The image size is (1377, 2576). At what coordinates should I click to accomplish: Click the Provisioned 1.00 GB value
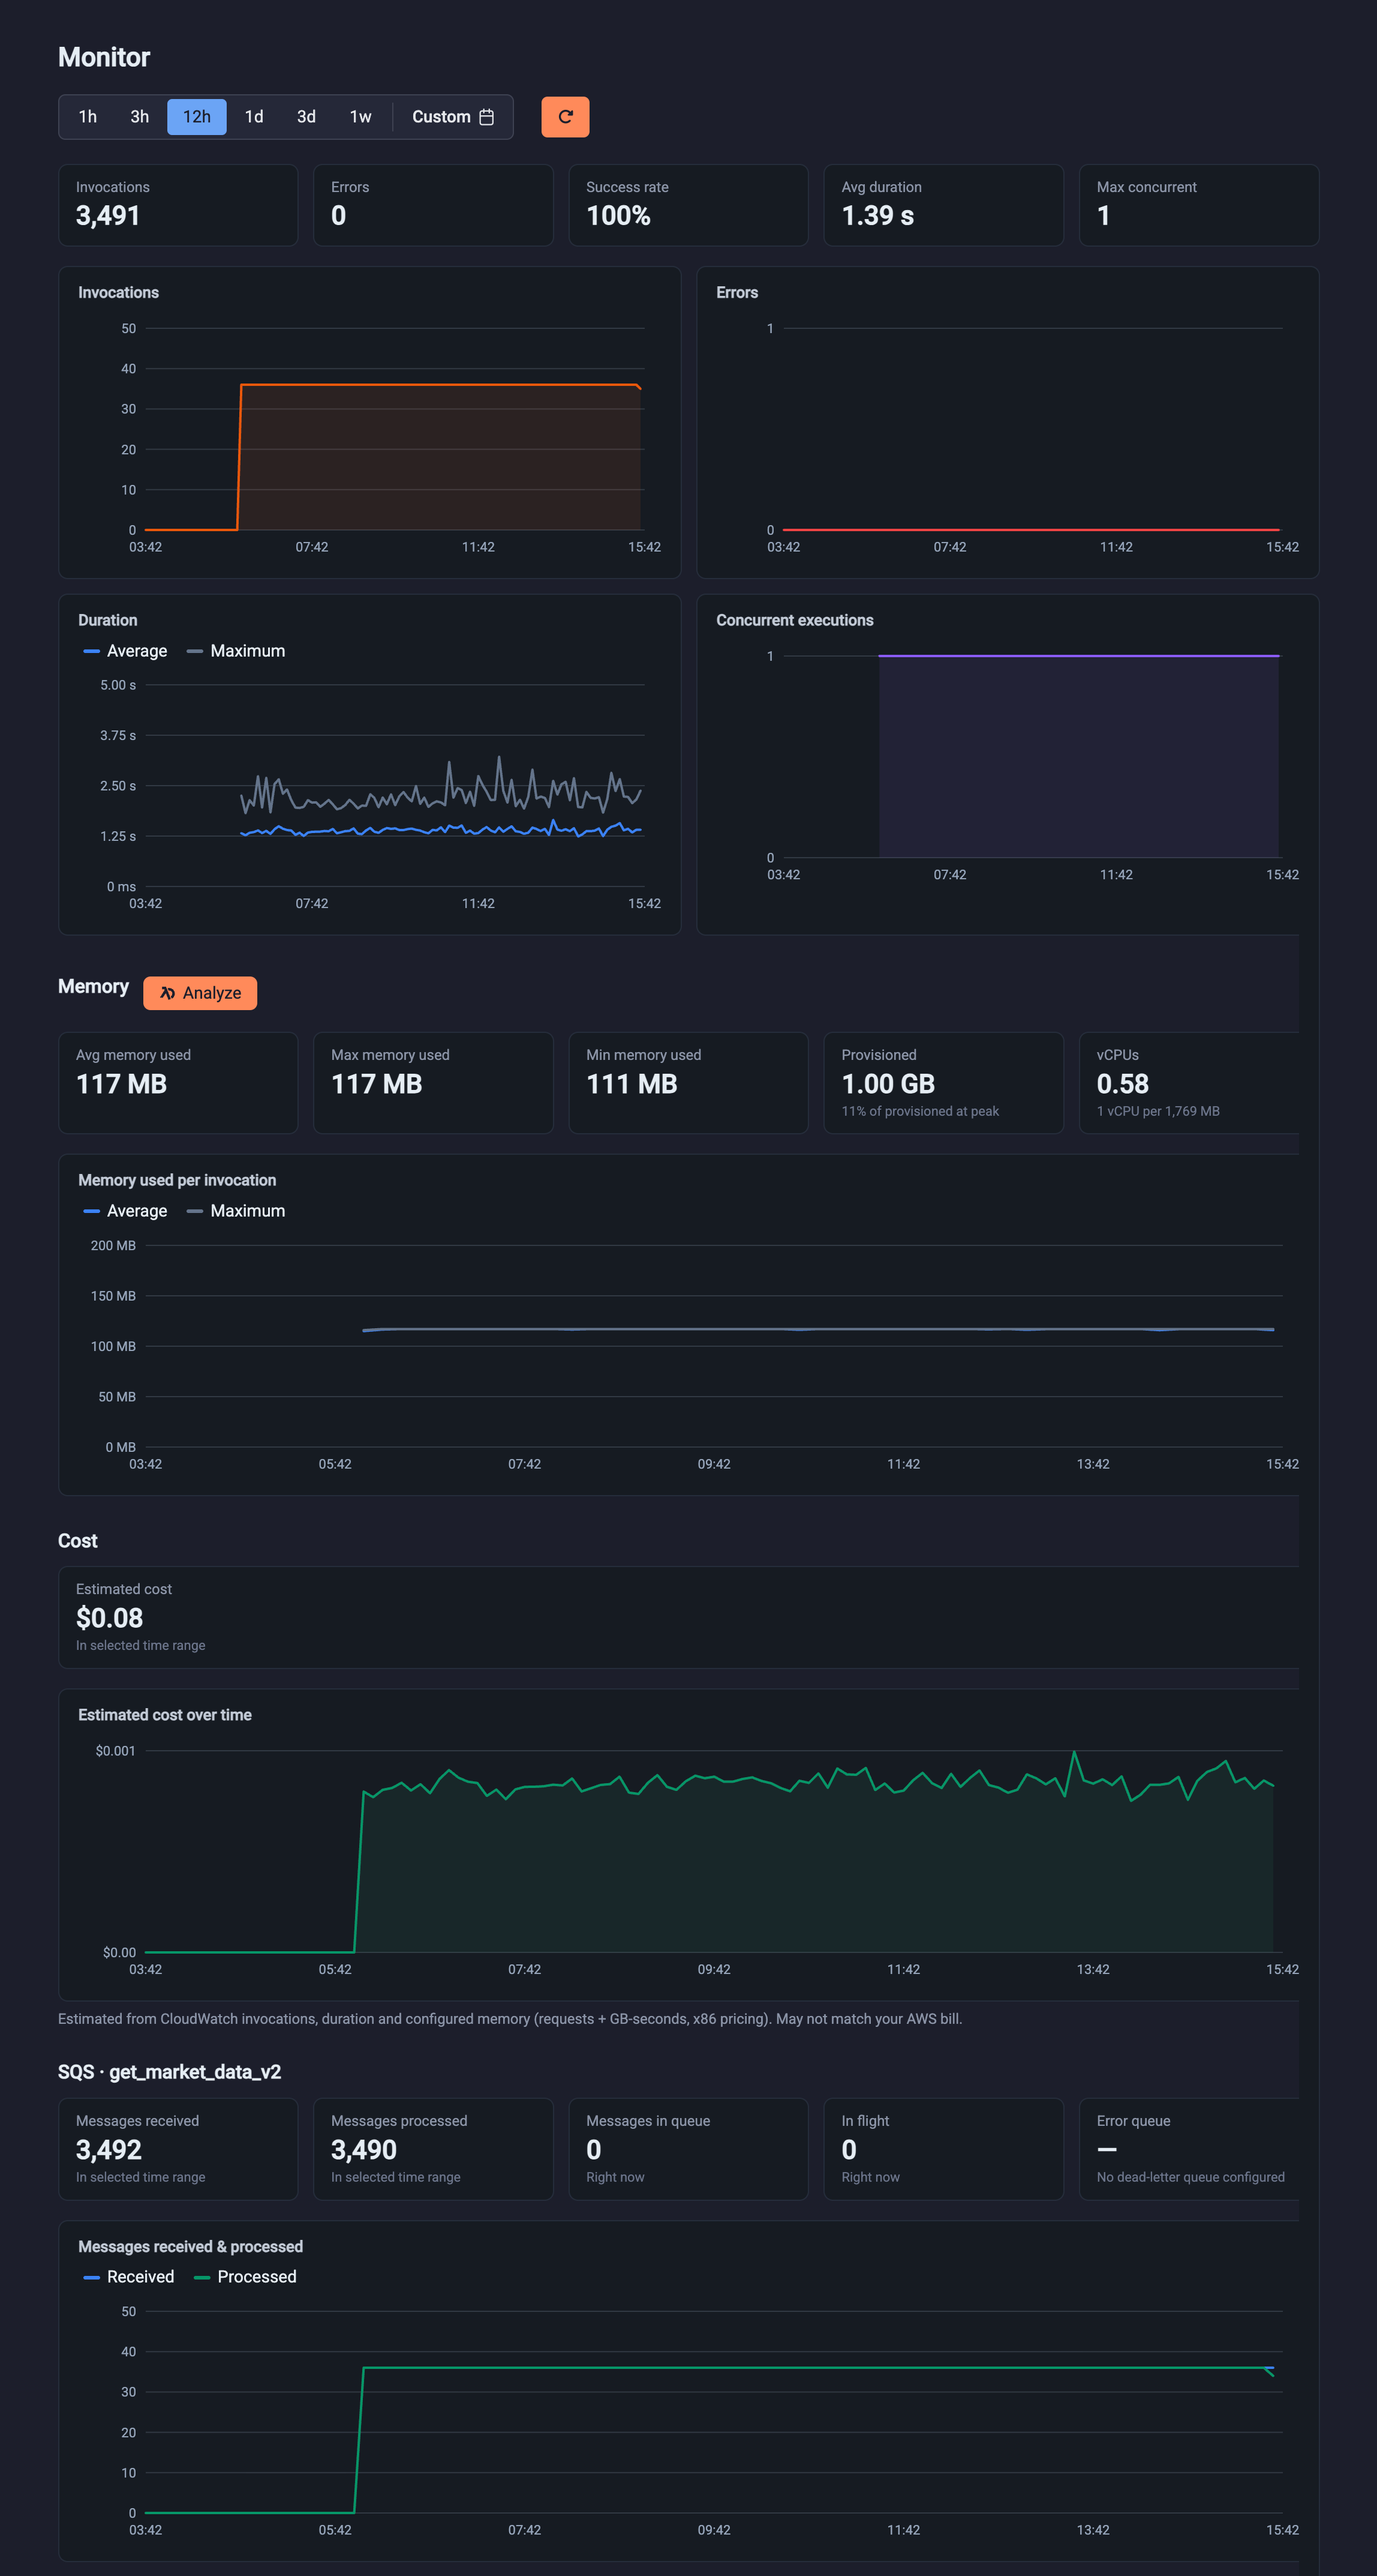pyautogui.click(x=888, y=1084)
